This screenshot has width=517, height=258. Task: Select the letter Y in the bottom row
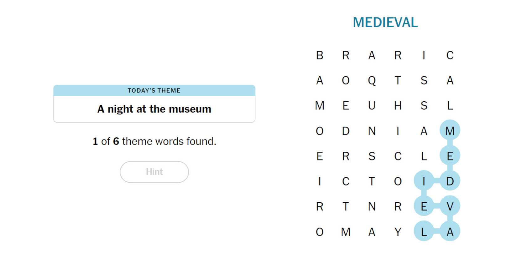coord(398,232)
